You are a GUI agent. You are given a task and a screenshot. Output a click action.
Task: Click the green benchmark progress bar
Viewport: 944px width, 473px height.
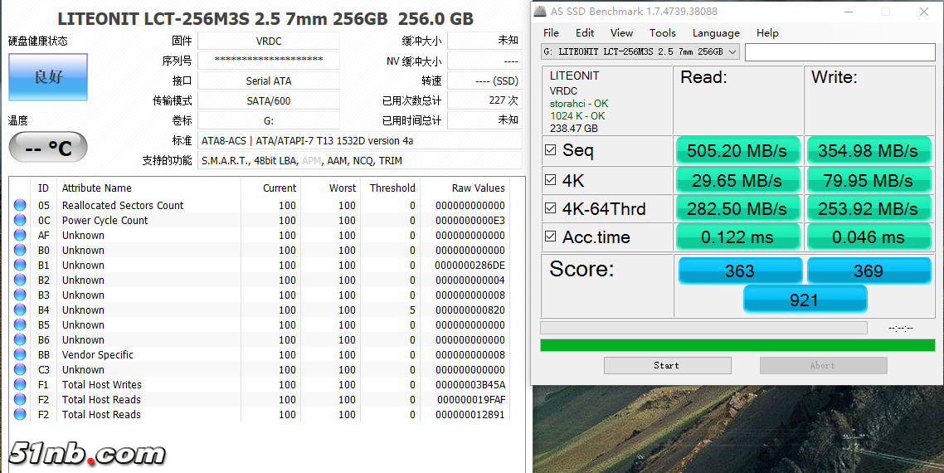[x=737, y=344]
